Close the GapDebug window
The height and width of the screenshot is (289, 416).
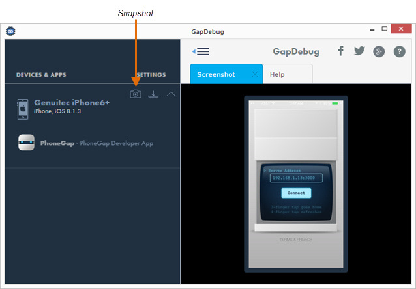click(401, 29)
